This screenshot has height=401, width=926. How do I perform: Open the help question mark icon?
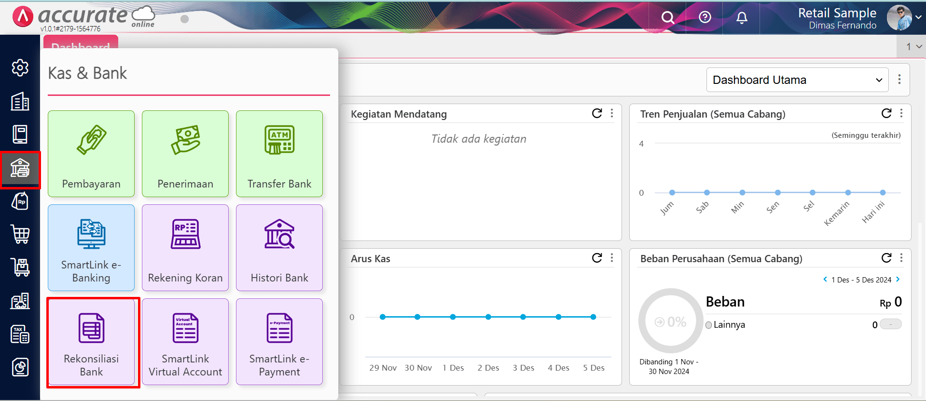(x=705, y=17)
